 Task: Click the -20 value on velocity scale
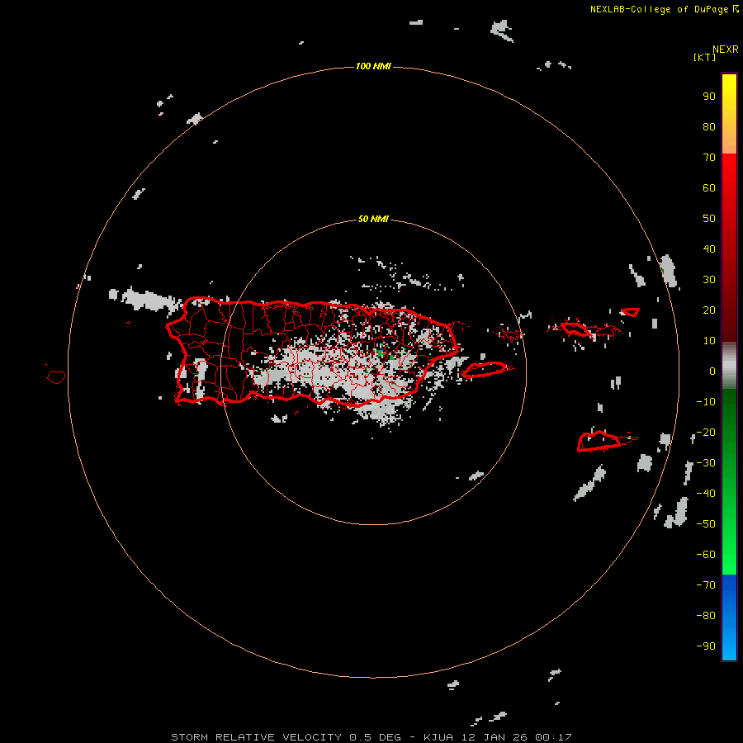point(706,433)
